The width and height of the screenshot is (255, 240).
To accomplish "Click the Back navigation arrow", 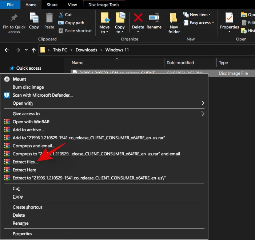I will (x=7, y=50).
